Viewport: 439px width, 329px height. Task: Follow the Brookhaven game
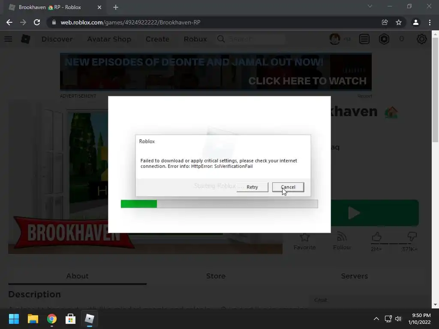(342, 242)
